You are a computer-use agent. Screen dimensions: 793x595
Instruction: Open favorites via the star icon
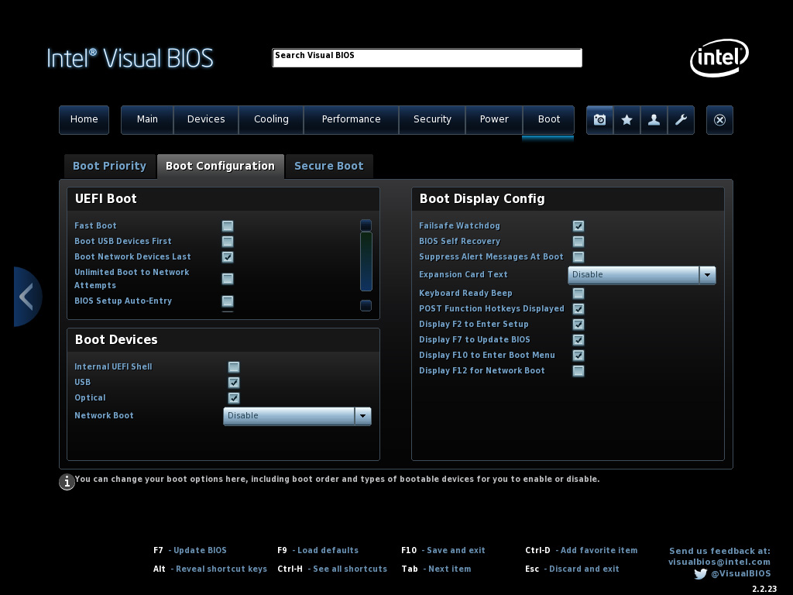[x=627, y=120]
